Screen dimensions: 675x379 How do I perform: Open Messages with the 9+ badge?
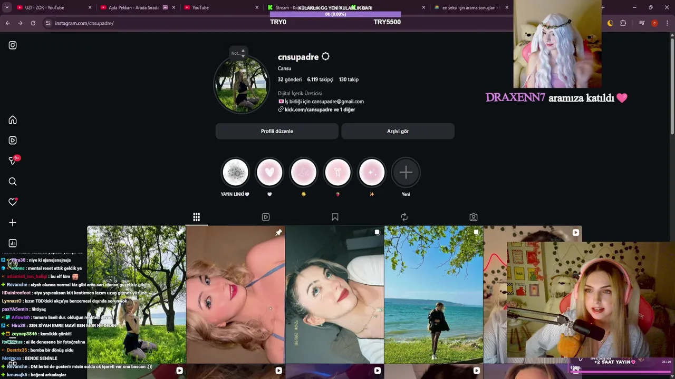click(14, 160)
